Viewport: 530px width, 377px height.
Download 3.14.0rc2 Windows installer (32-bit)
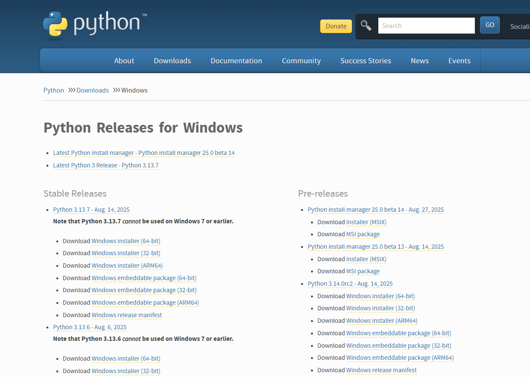[x=380, y=308]
